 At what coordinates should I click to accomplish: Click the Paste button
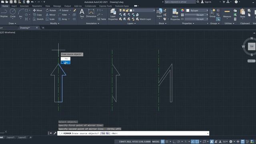(x=243, y=13)
